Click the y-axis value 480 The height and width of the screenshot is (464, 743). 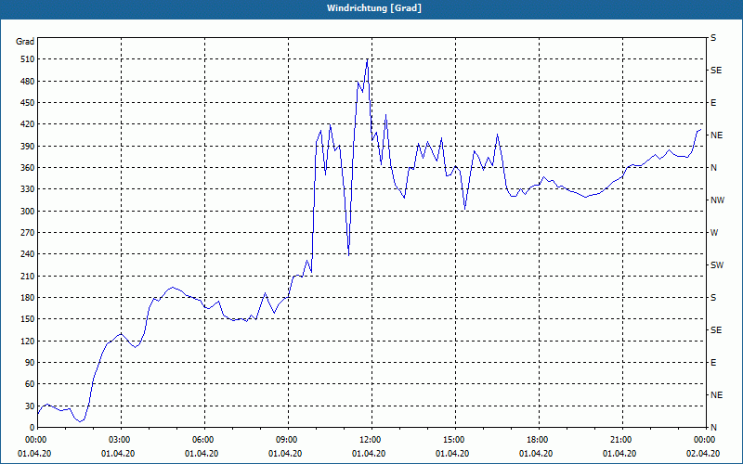click(x=28, y=82)
